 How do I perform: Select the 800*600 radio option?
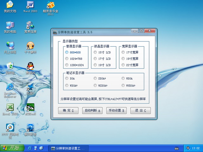[x=73, y=52]
